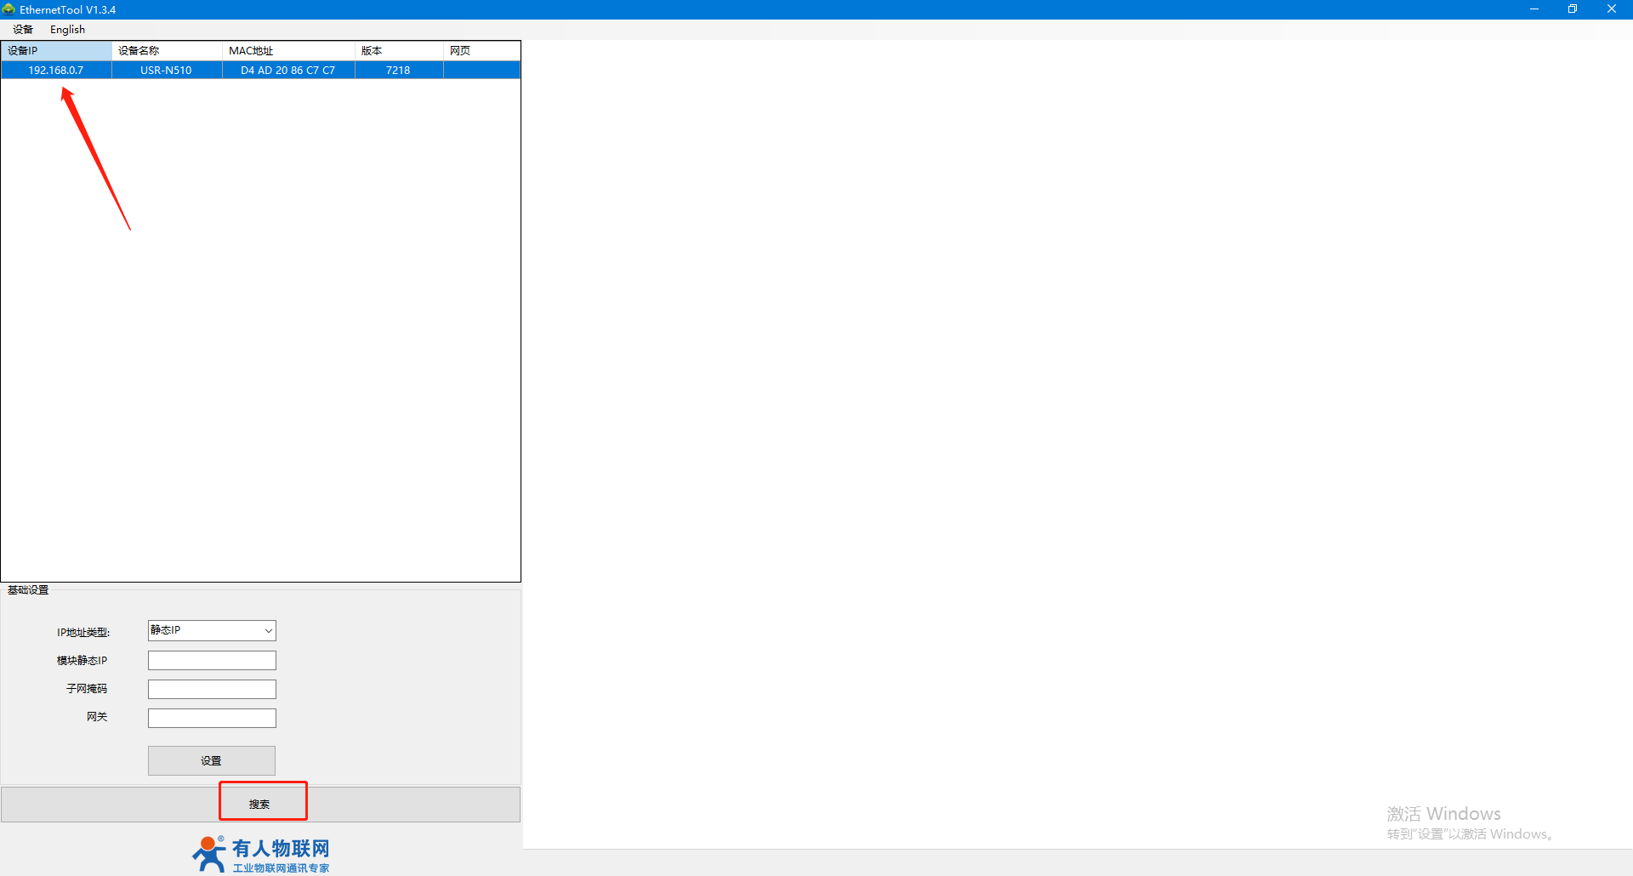This screenshot has height=876, width=1633.
Task: Focus the 网关 input field
Action: point(212,718)
